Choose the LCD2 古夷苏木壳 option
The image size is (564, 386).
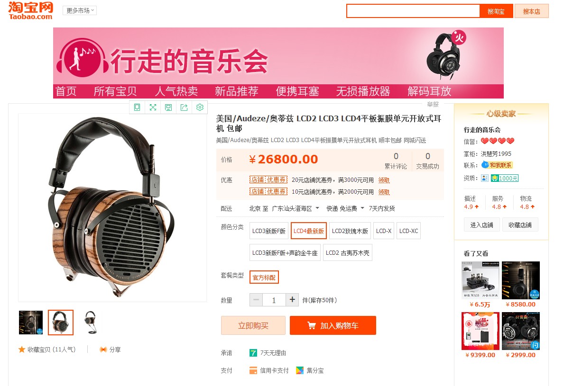(348, 252)
